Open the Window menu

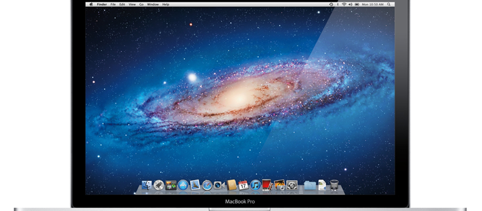153,4
